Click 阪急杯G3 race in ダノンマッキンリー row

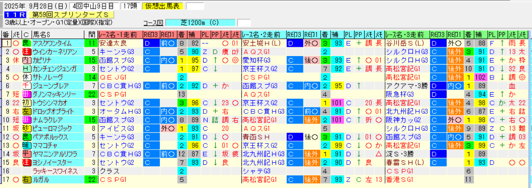[400, 94]
